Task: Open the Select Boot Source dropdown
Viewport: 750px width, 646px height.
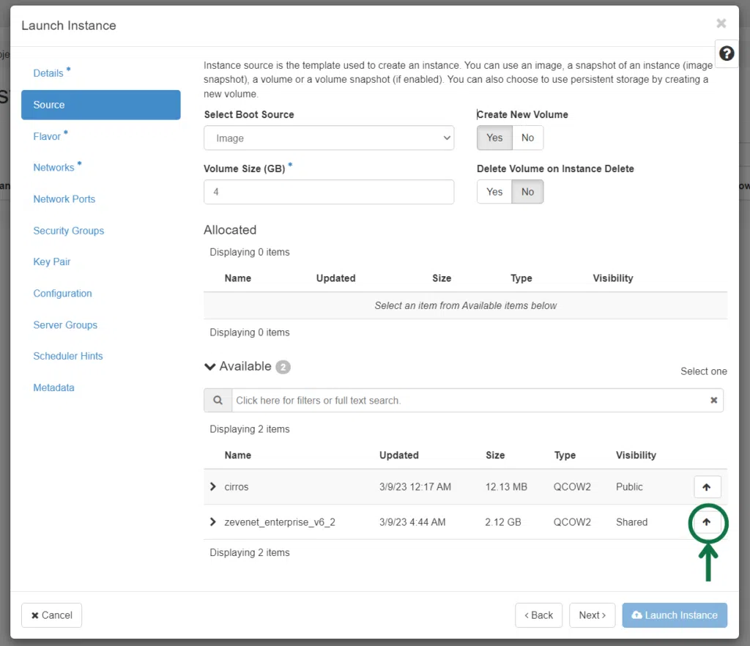Action: (x=328, y=138)
